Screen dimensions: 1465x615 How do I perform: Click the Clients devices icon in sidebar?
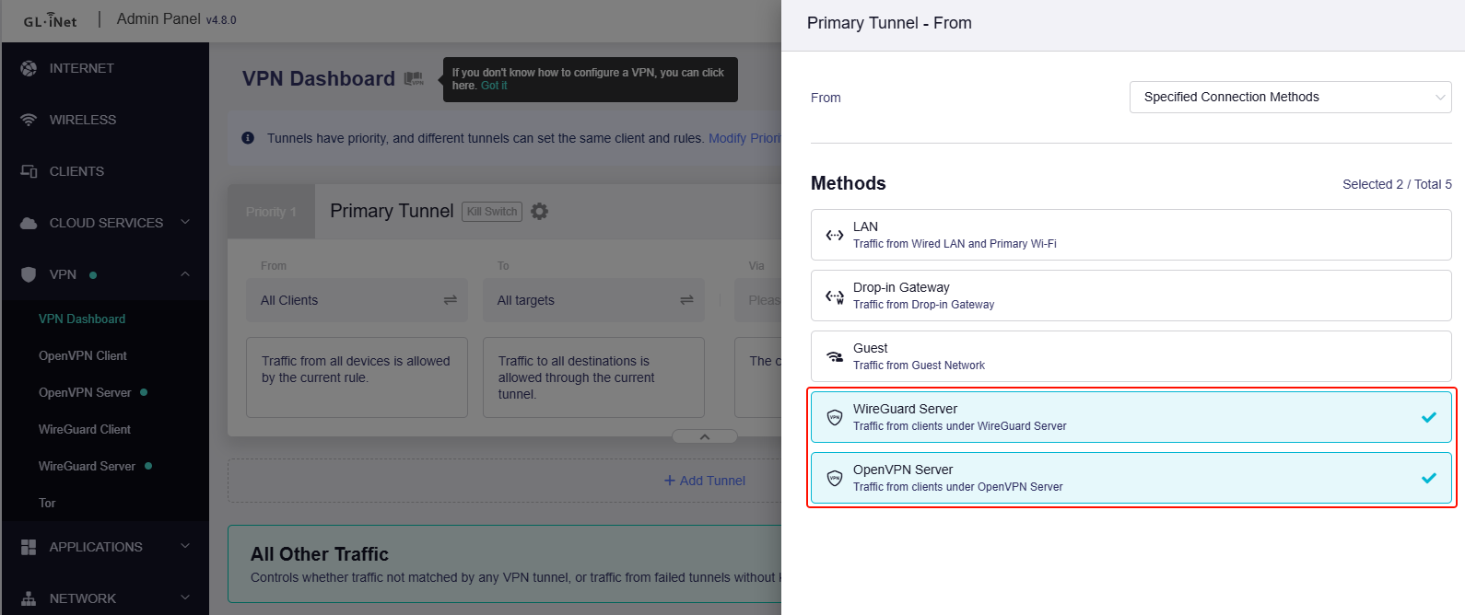pos(29,171)
